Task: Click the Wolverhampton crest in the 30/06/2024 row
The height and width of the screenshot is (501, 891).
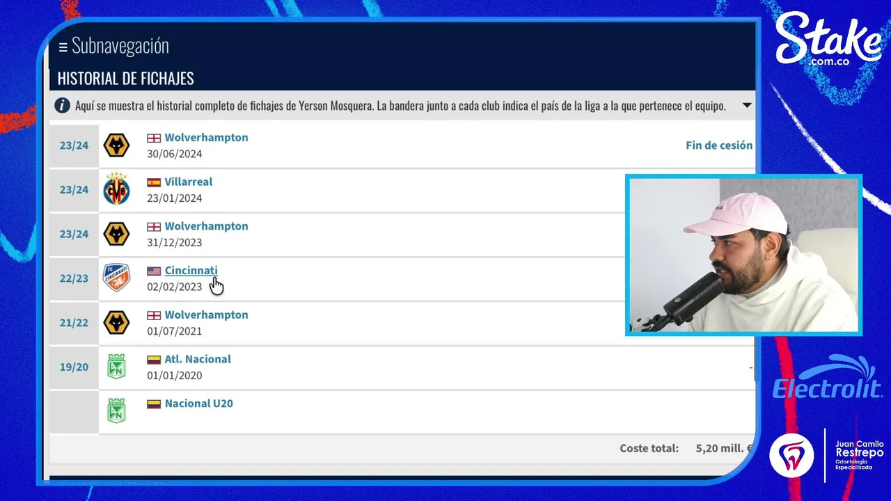Action: 116,145
